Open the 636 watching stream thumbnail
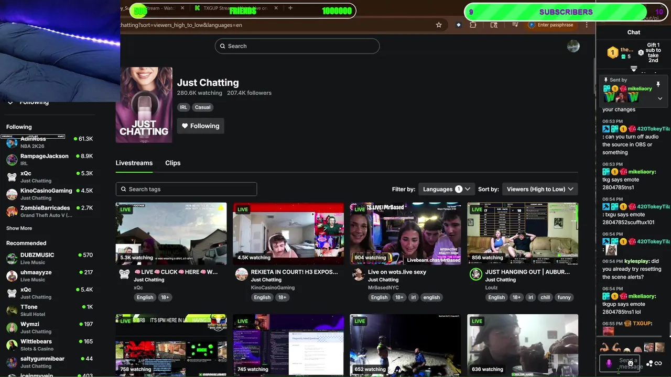Viewport: 671px width, 377px height. (x=523, y=345)
